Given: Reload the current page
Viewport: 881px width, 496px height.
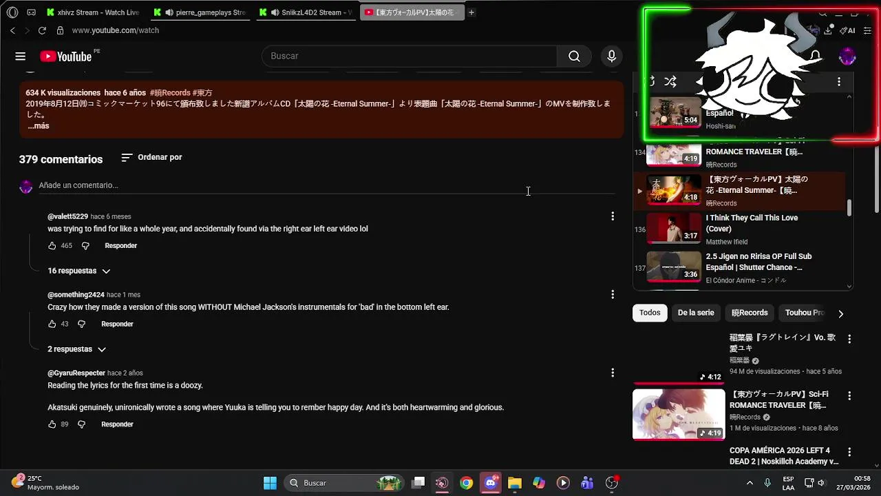Looking at the screenshot, I should point(42,30).
